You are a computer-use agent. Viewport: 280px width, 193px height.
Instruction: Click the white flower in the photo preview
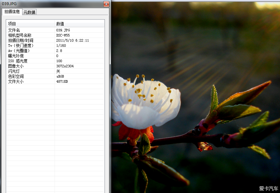[x=146, y=102]
